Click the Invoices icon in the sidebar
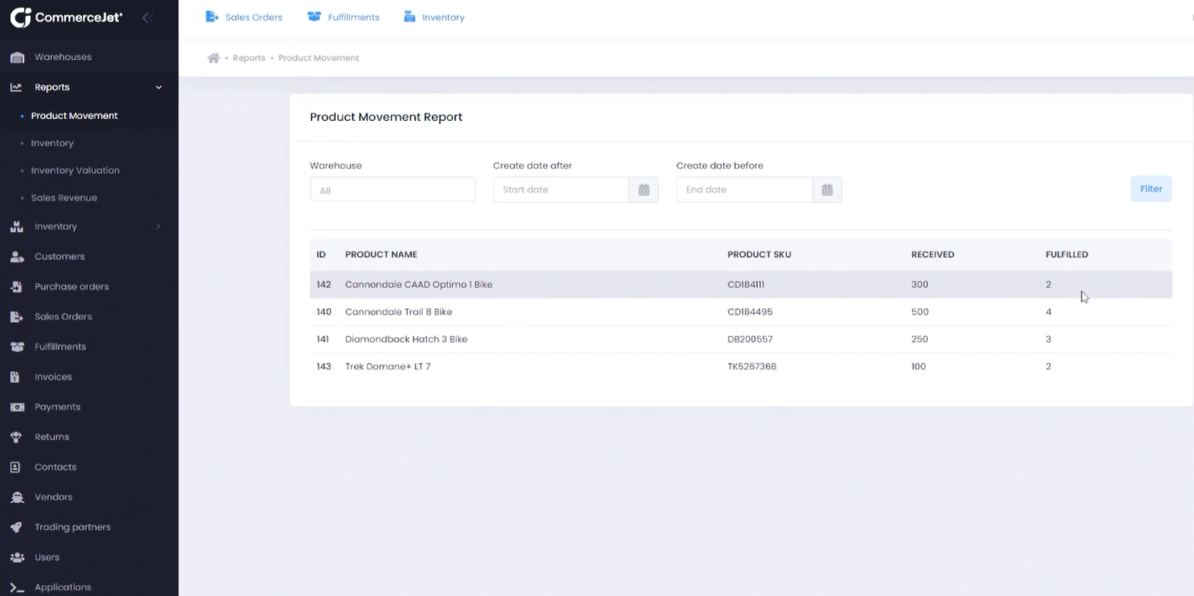1194x596 pixels. pos(15,377)
